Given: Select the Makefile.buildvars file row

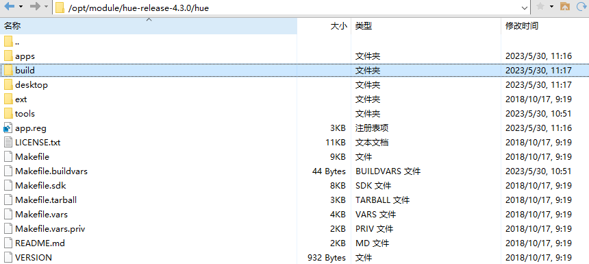Looking at the screenshot, I should click(x=294, y=171).
